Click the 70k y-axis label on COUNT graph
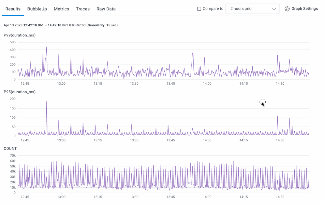The height and width of the screenshot is (204, 324). coord(12,155)
